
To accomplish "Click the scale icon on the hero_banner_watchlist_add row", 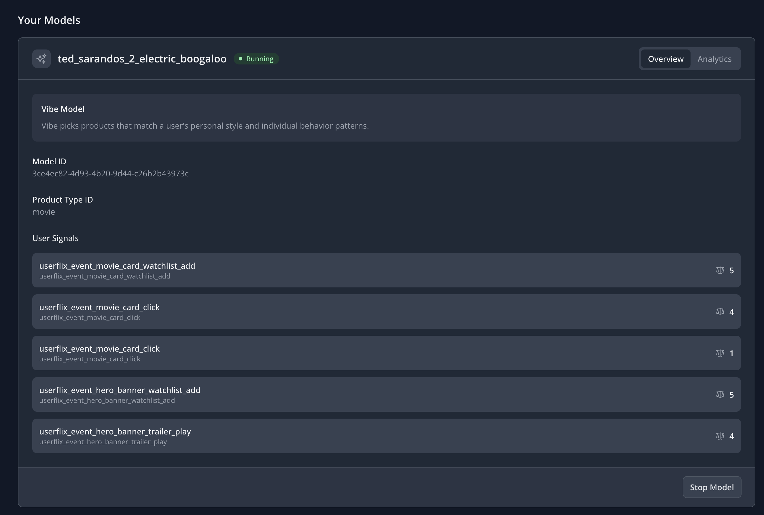I will click(x=720, y=394).
